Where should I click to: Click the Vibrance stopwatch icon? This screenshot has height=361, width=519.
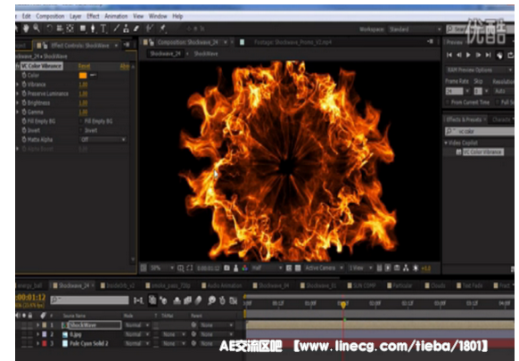pyautogui.click(x=24, y=85)
